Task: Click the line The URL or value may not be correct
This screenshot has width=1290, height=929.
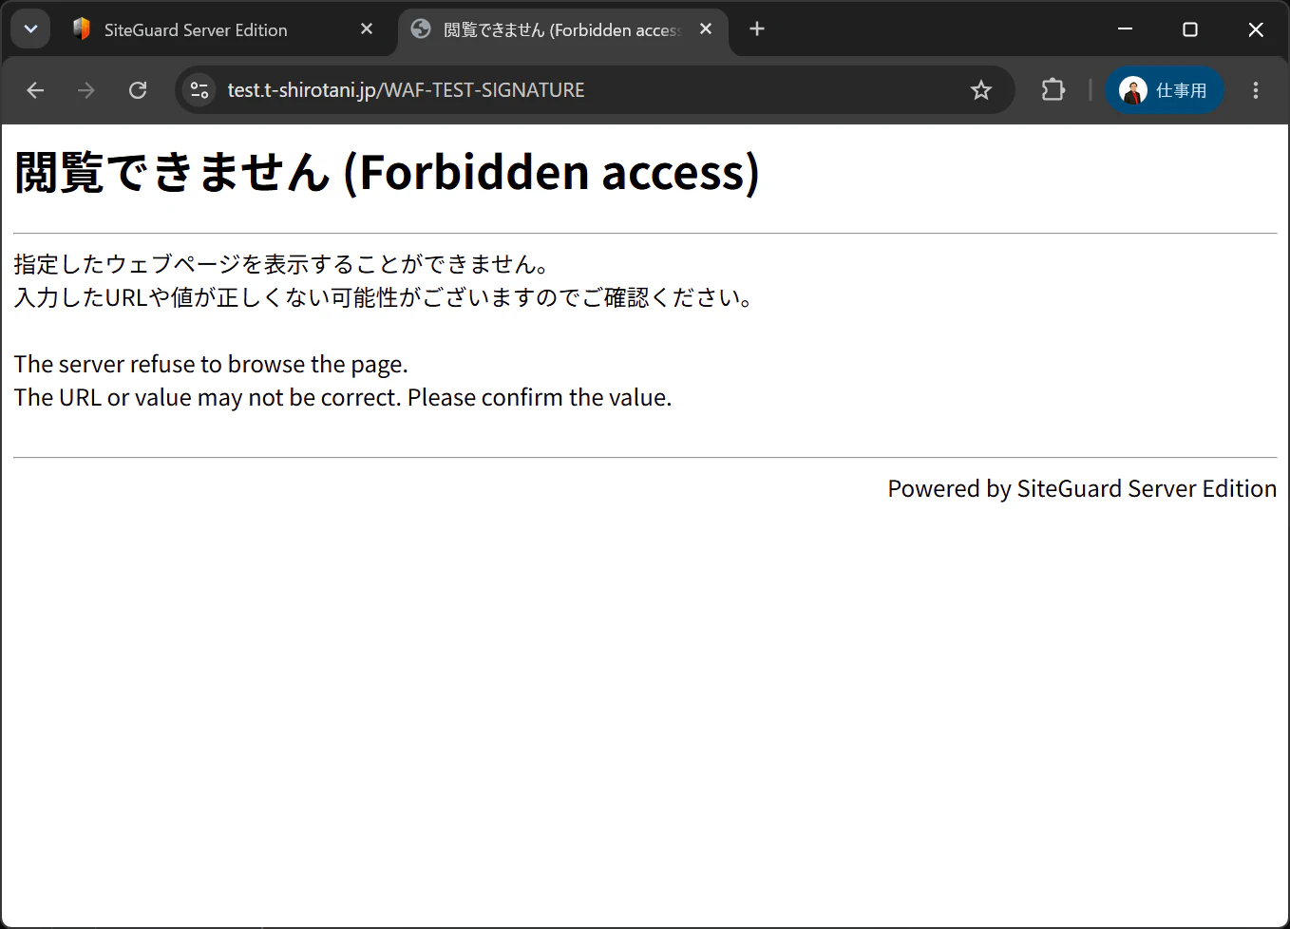Action: click(x=343, y=398)
